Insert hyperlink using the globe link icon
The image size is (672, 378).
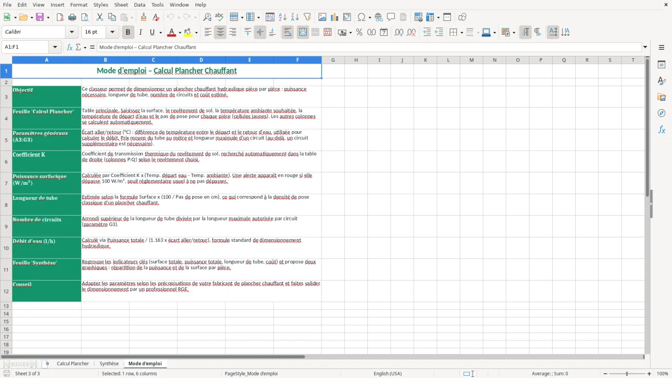[x=379, y=17]
